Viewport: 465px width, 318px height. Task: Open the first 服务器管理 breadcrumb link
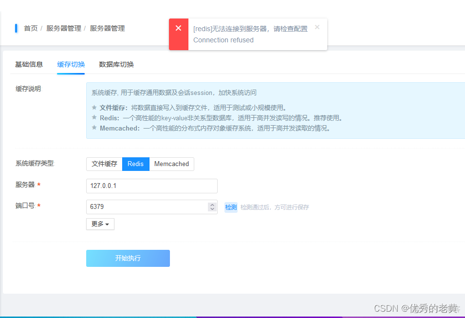[x=63, y=28]
